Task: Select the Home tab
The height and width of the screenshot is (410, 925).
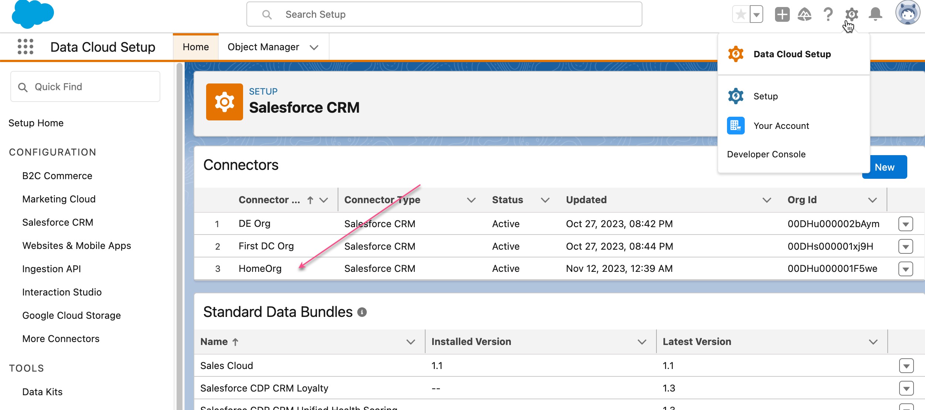Action: pyautogui.click(x=196, y=47)
